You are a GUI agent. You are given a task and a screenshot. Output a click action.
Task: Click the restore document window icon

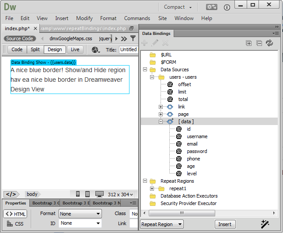pyautogui.click(x=132, y=28)
